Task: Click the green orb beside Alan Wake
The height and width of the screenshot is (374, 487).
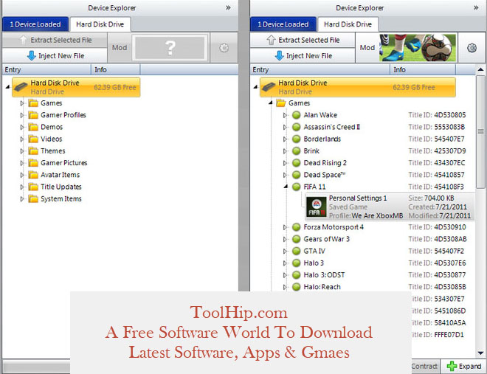Action: 297,115
